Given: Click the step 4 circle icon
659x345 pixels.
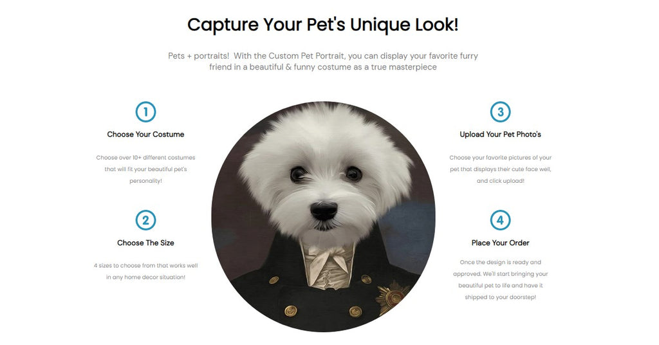Looking at the screenshot, I should (500, 220).
